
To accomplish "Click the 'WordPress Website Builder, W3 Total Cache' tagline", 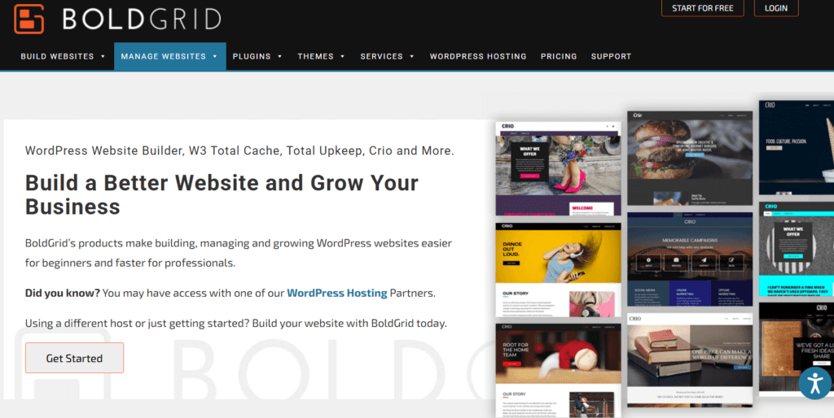I will [239, 150].
